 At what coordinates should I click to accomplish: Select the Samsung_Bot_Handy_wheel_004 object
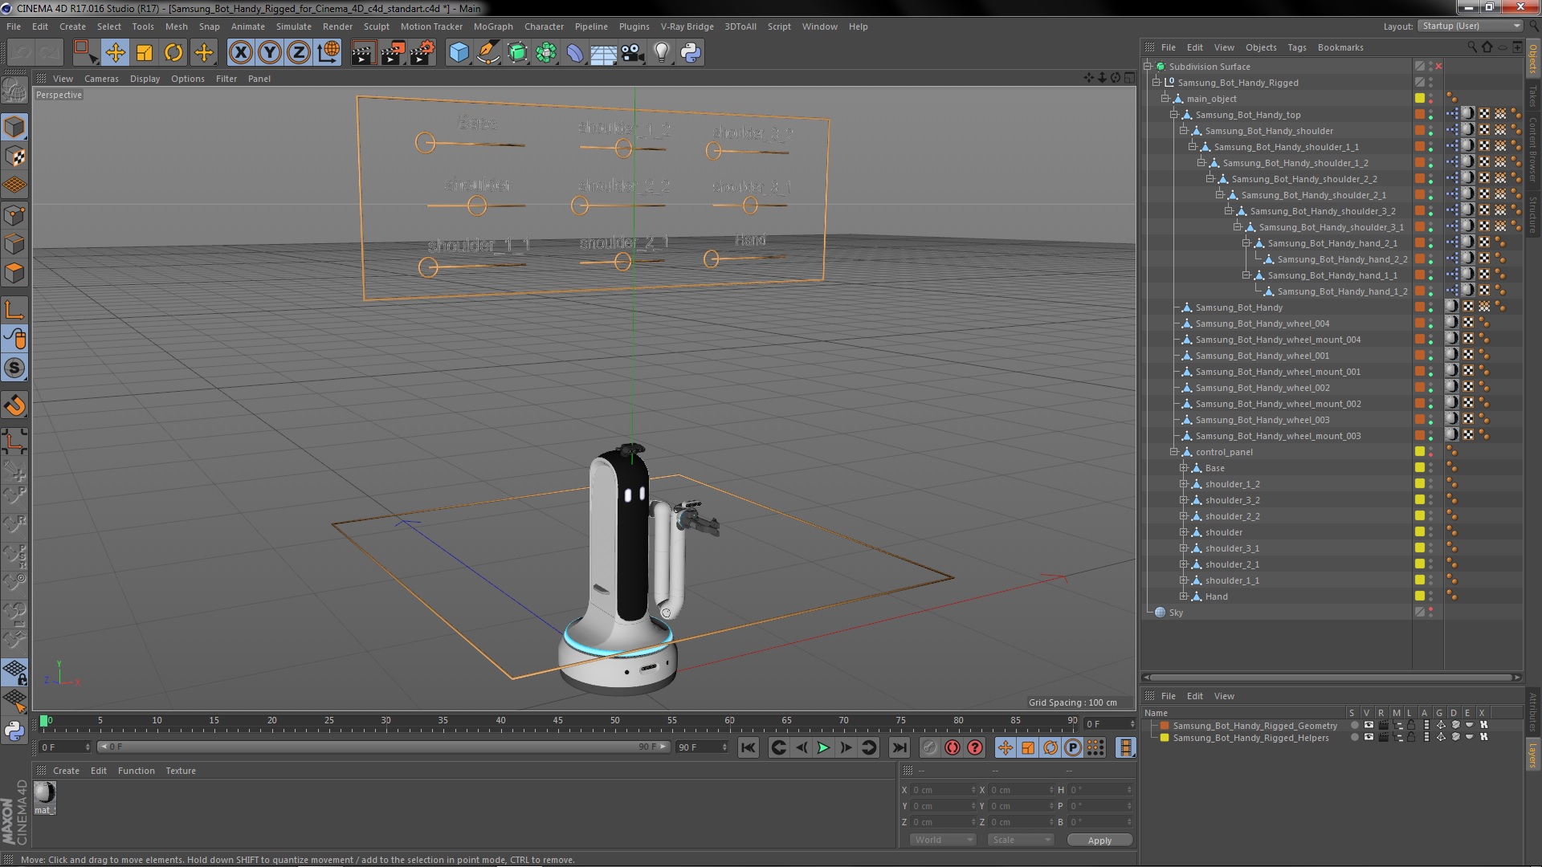(1262, 324)
